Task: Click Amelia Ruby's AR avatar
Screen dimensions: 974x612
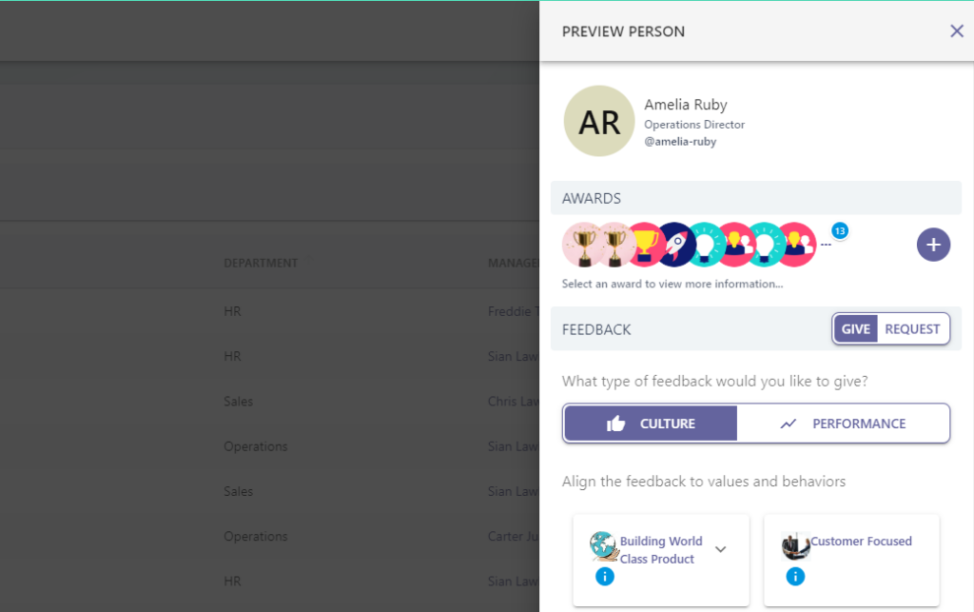Action: 599,122
